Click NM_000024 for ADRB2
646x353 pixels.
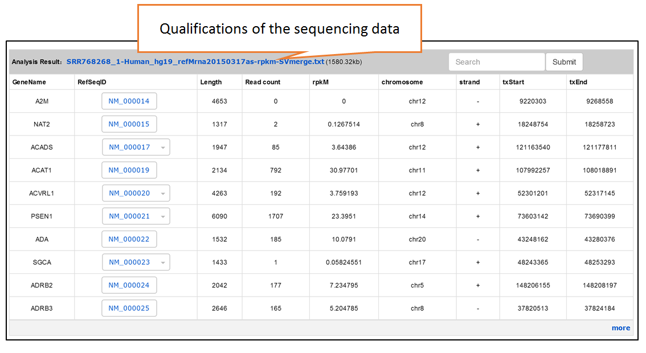point(129,285)
